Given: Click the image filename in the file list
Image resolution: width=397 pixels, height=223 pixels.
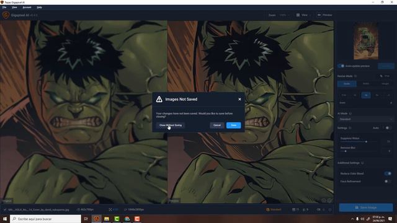Looking at the screenshot, I should 38,209.
